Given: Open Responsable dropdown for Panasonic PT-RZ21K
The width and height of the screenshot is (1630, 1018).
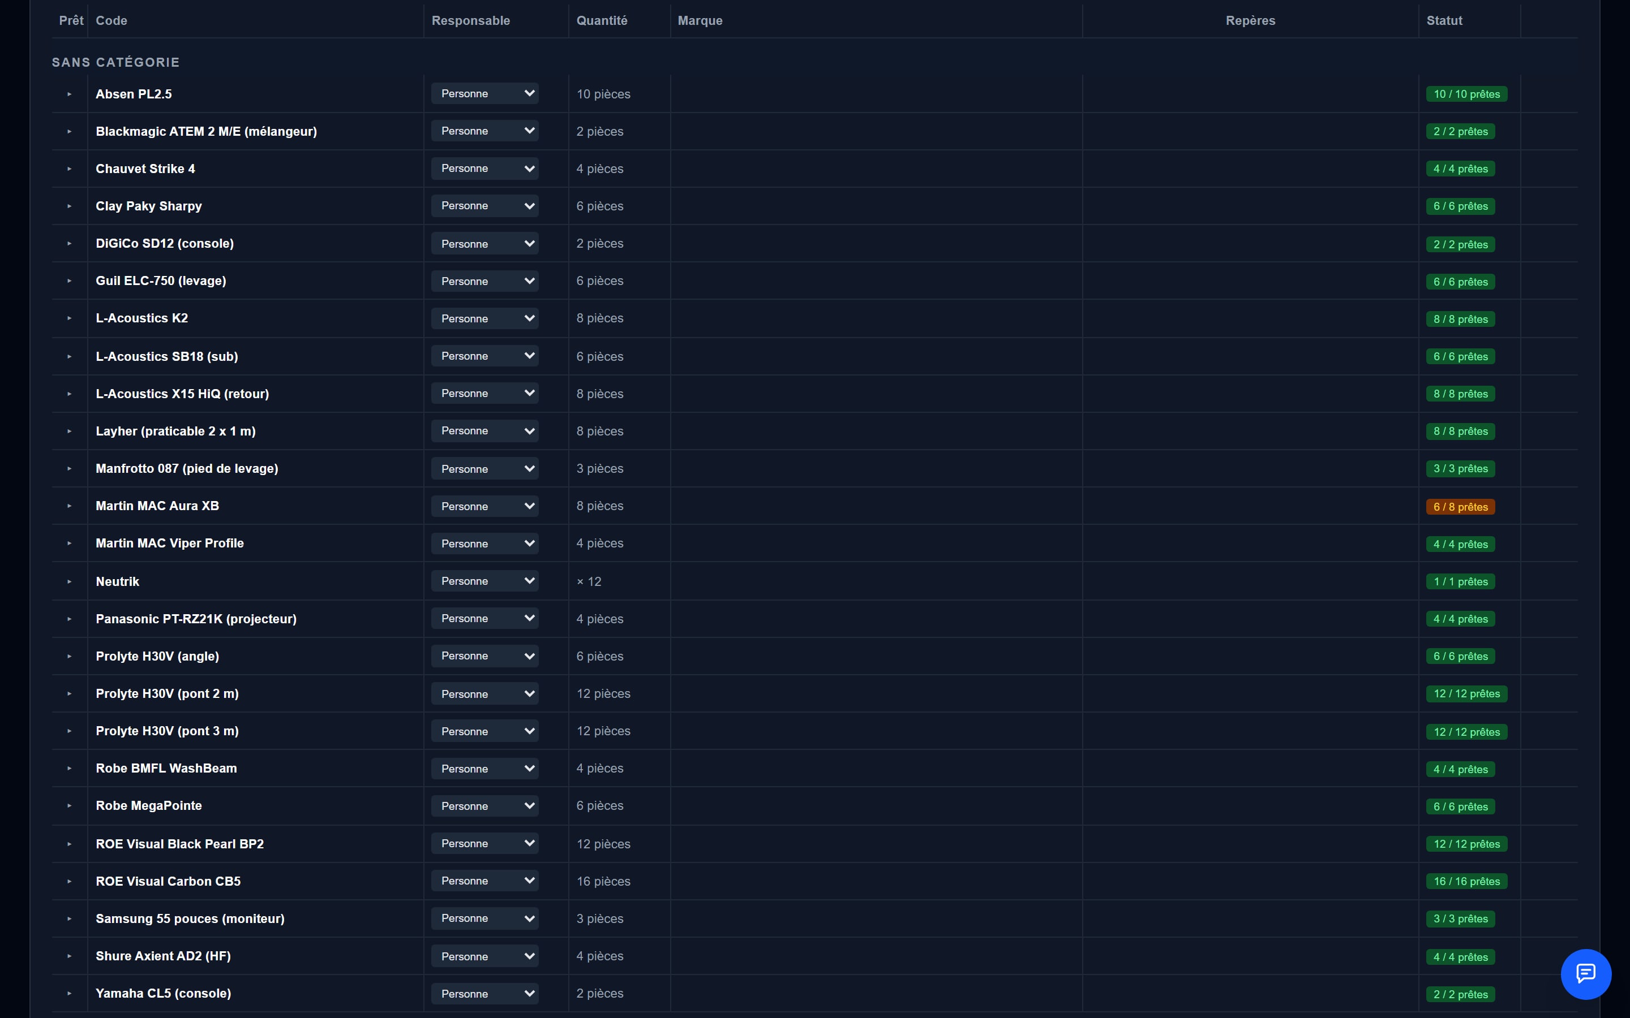Looking at the screenshot, I should (485, 619).
